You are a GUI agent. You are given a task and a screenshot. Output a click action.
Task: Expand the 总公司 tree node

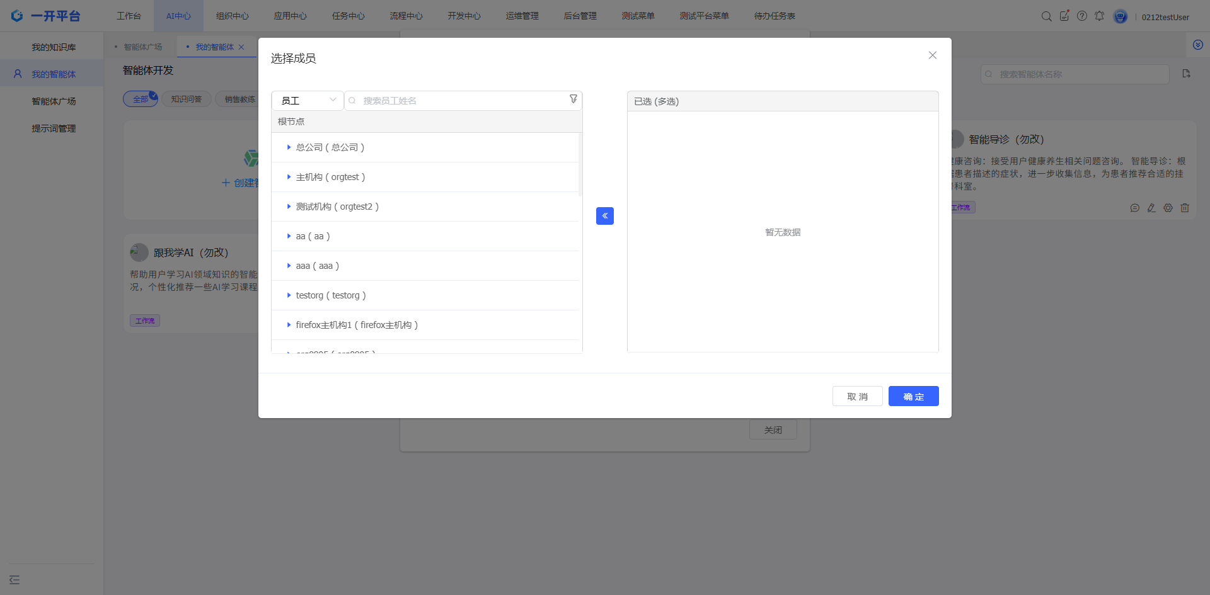pos(289,147)
